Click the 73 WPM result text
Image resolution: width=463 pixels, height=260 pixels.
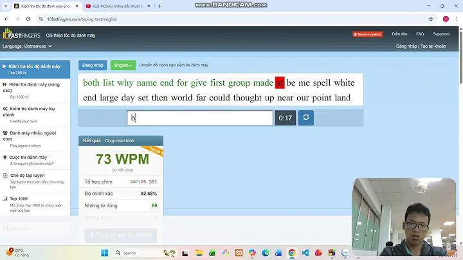point(123,159)
